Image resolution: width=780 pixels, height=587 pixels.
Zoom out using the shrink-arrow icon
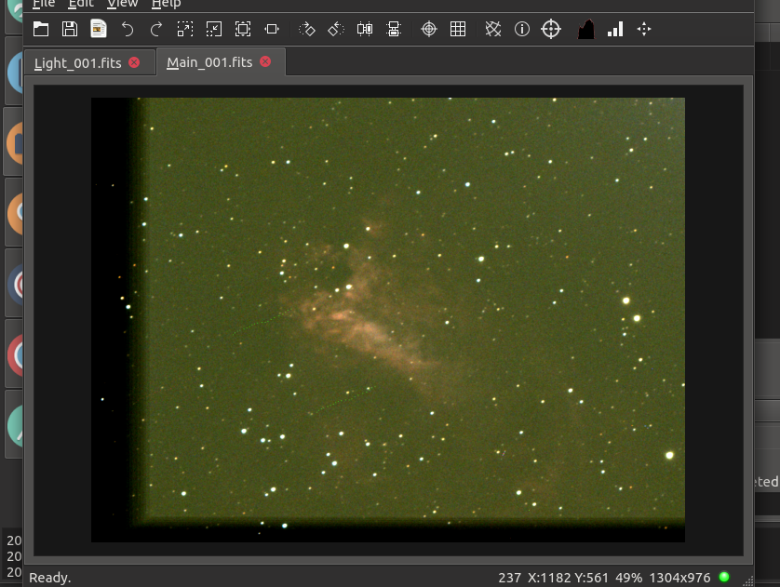click(214, 29)
